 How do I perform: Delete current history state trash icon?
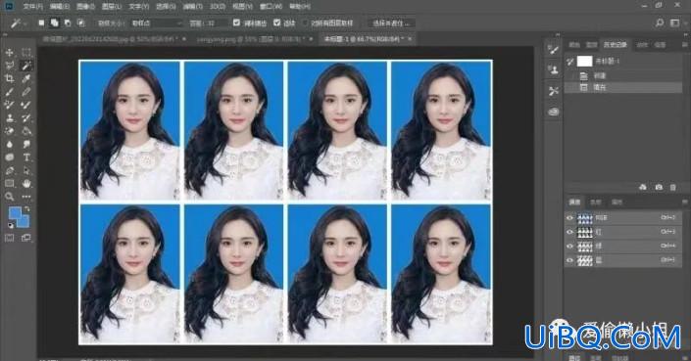click(x=673, y=187)
